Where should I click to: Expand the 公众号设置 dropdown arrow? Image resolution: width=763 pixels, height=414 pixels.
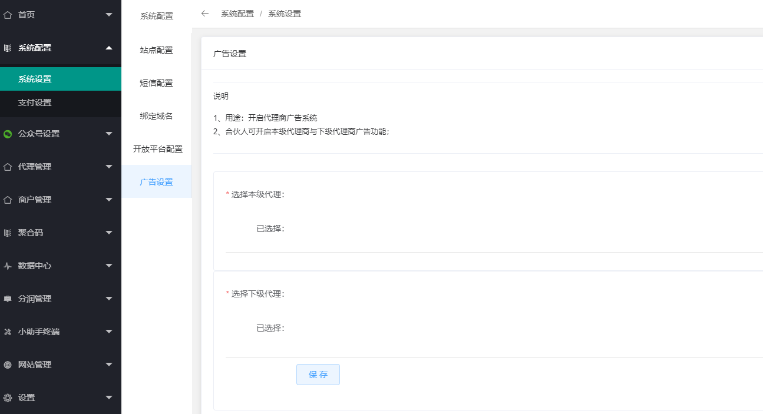pyautogui.click(x=109, y=134)
